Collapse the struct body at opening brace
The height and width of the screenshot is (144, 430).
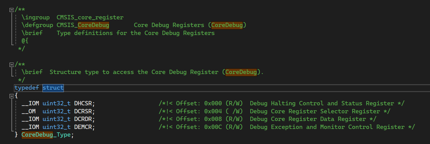coord(12,96)
